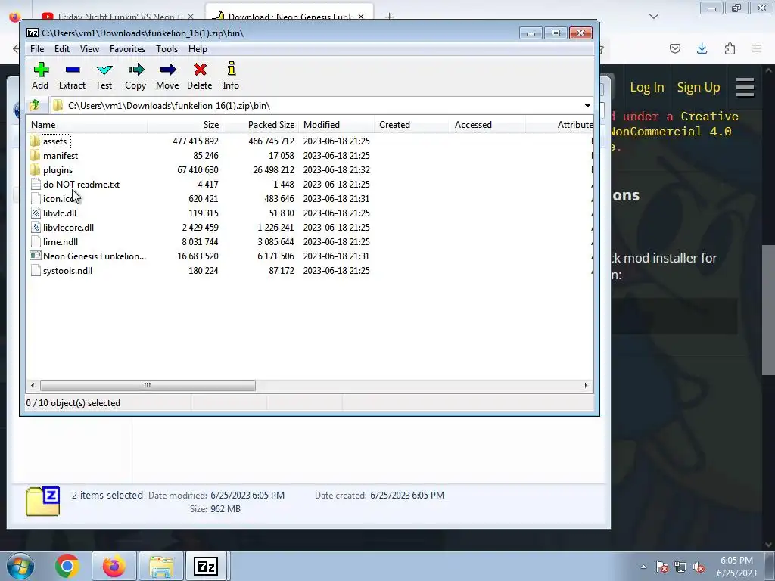Click the Sign Up link
This screenshot has height=581, width=775.
[699, 88]
